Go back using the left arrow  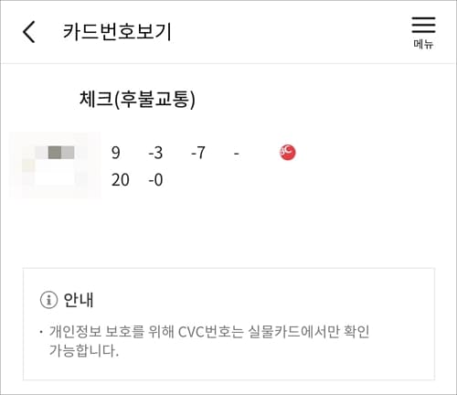point(29,32)
